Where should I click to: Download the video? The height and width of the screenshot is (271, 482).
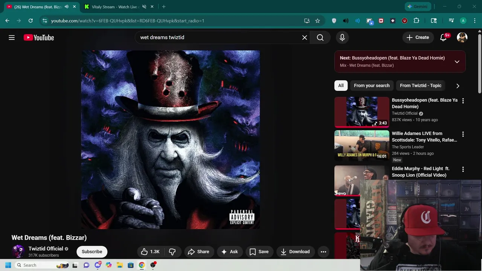tap(296, 252)
